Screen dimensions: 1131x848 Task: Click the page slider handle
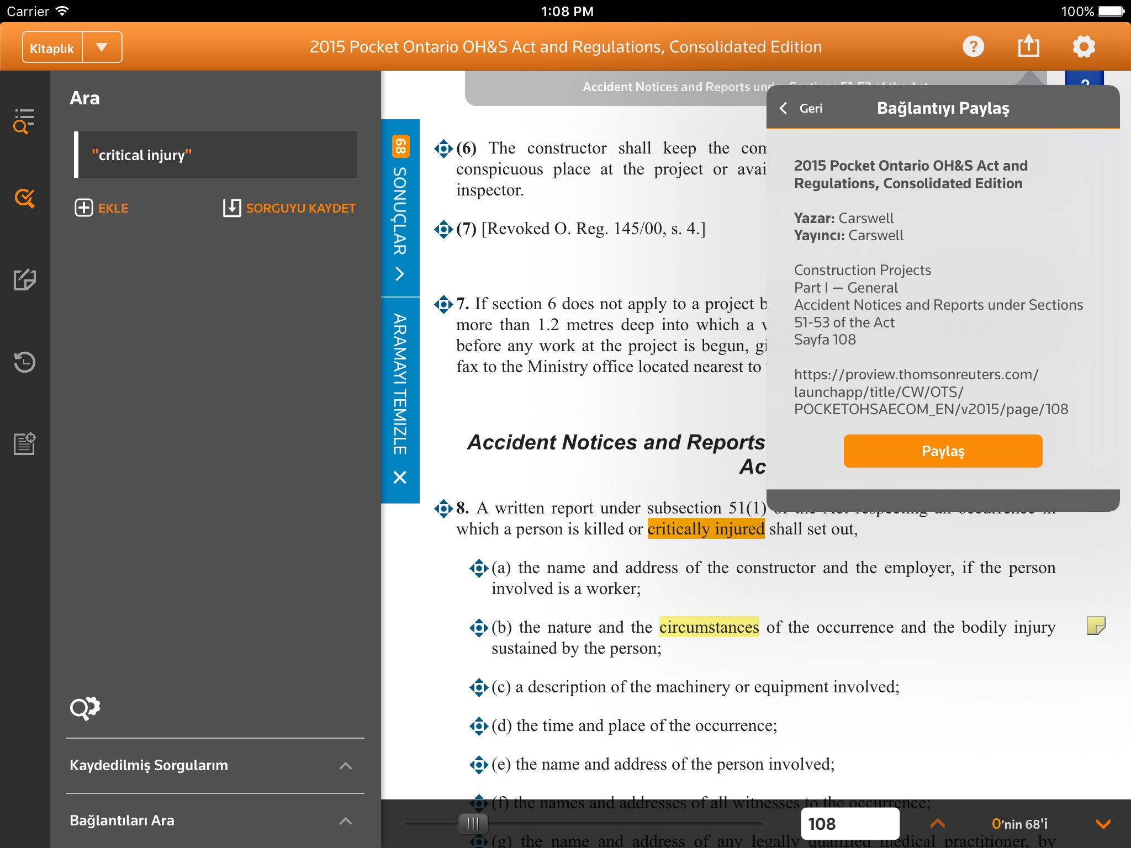[x=473, y=824]
